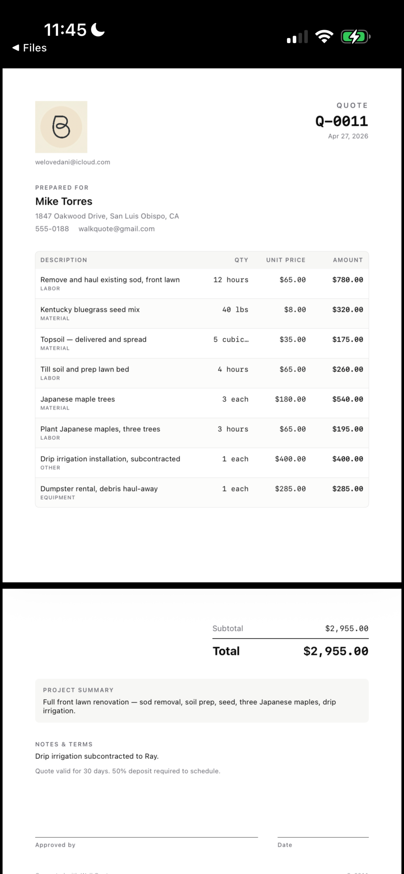Viewport: 404px width, 874px height.
Task: Select the Japanese maple trees line item
Action: [x=202, y=403]
